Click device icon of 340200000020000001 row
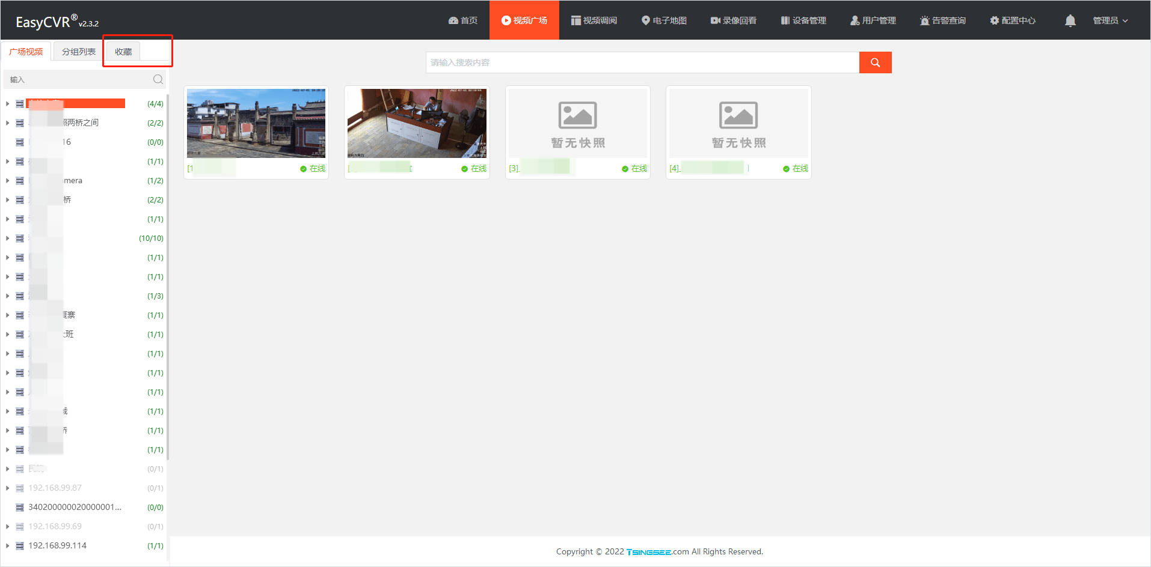 coord(20,508)
